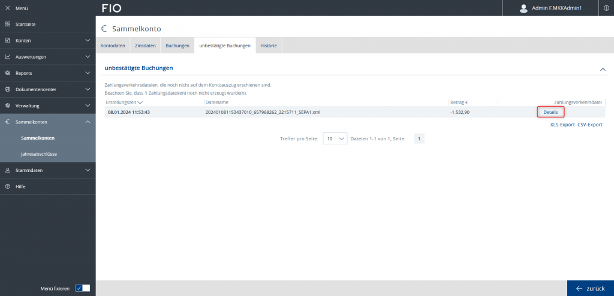Click the Hilfe question mark icon

point(7,186)
